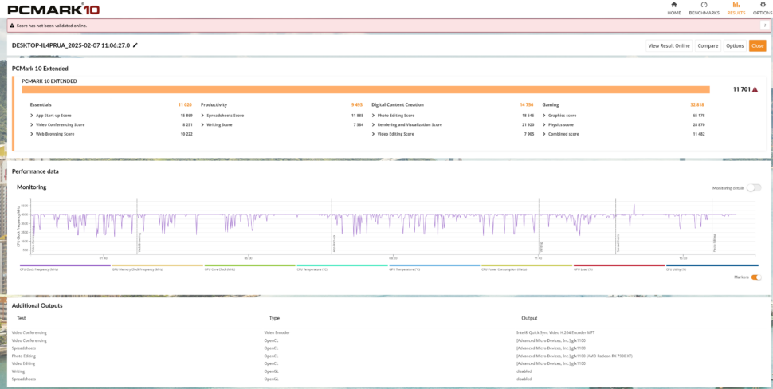
Task: Select GPU Memory Clock Frequency legend bar
Action: 157,265
